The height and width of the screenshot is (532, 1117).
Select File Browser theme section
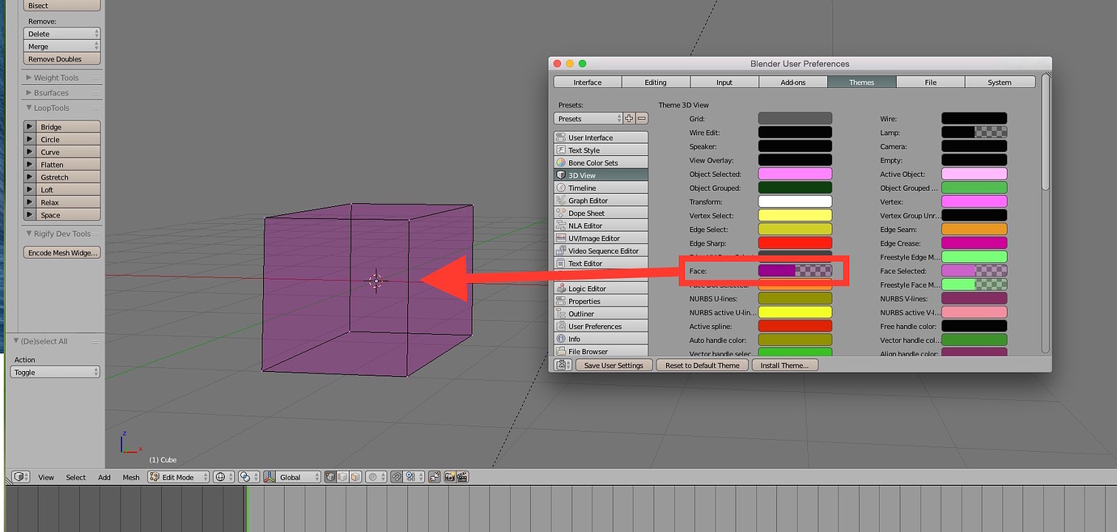pyautogui.click(x=601, y=352)
